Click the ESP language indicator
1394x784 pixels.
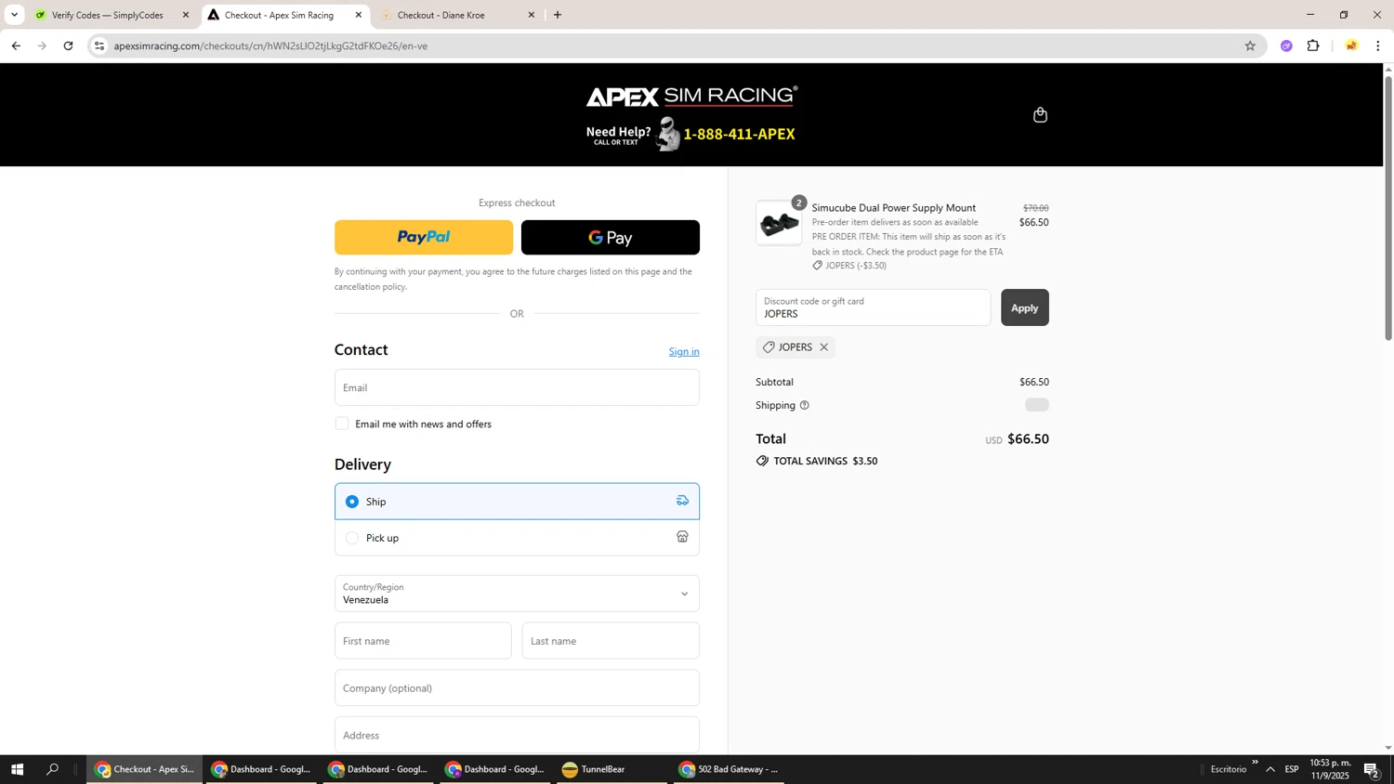click(1292, 769)
